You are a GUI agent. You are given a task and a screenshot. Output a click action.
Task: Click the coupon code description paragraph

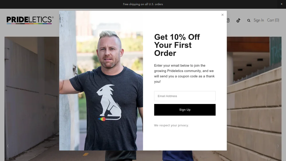click(184, 74)
